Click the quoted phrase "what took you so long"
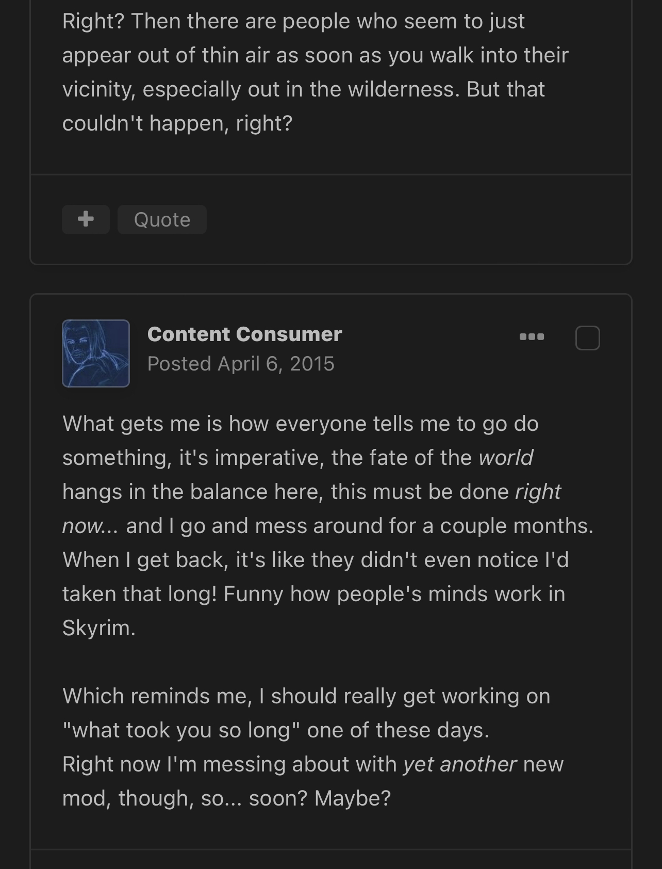This screenshot has height=869, width=662. point(181,730)
